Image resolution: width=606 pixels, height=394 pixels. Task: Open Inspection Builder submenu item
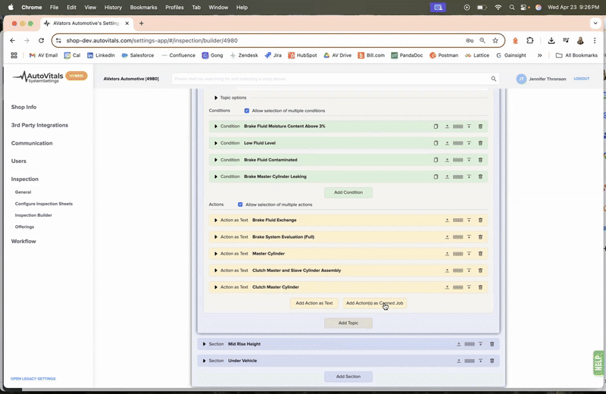[x=33, y=215]
